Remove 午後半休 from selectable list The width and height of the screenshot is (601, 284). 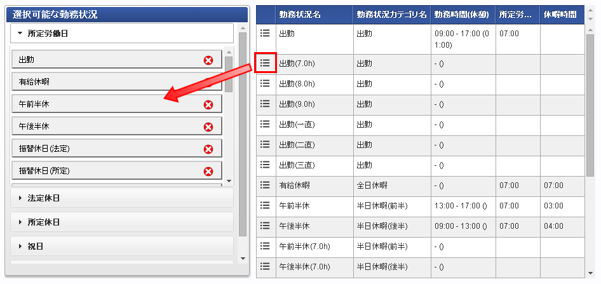click(x=208, y=127)
